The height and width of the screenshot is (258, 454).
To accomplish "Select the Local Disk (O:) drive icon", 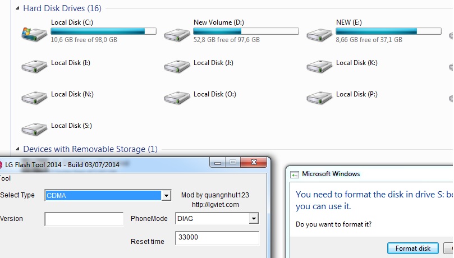I will click(177, 98).
